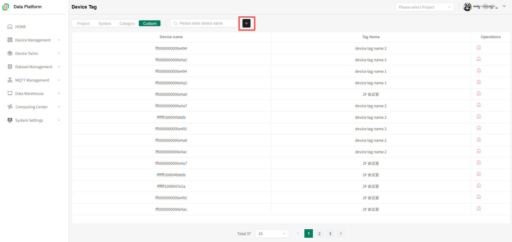This screenshot has height=242, width=512.
Task: Click the HOME house icon in sidebar
Action: [x=10, y=27]
